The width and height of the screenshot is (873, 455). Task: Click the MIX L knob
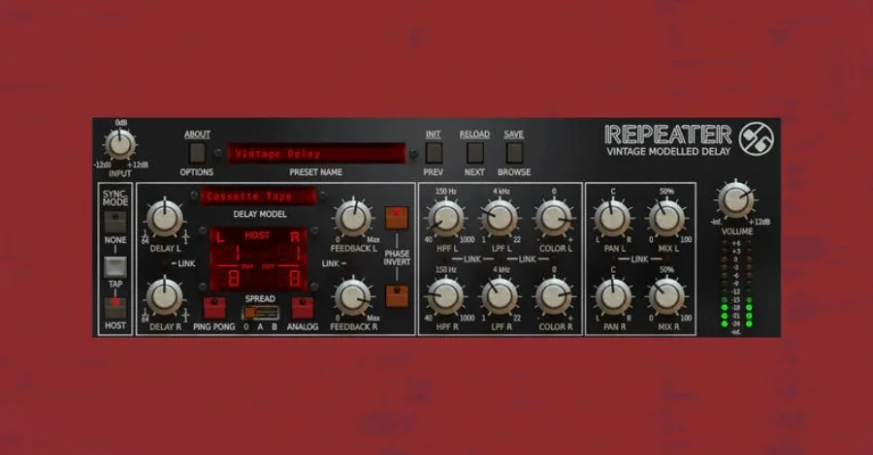click(x=666, y=219)
